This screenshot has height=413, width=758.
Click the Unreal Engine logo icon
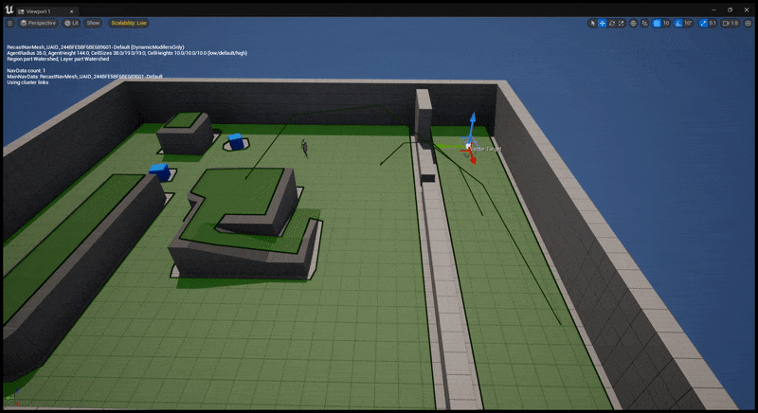[x=9, y=9]
